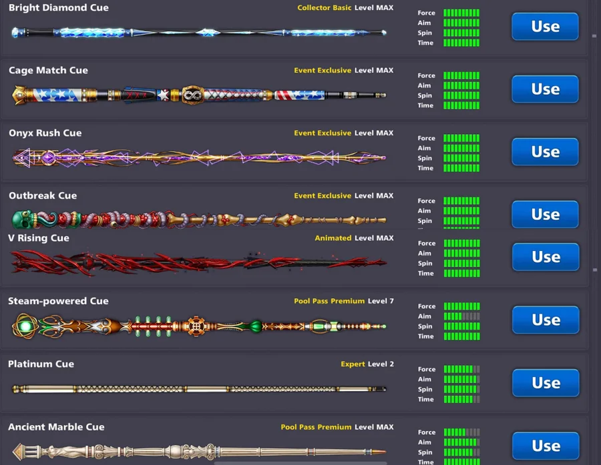Click the Platinum Cue Force bar
601x465 pixels.
click(462, 369)
